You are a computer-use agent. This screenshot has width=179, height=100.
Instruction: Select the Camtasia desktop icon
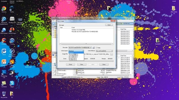tap(4, 84)
